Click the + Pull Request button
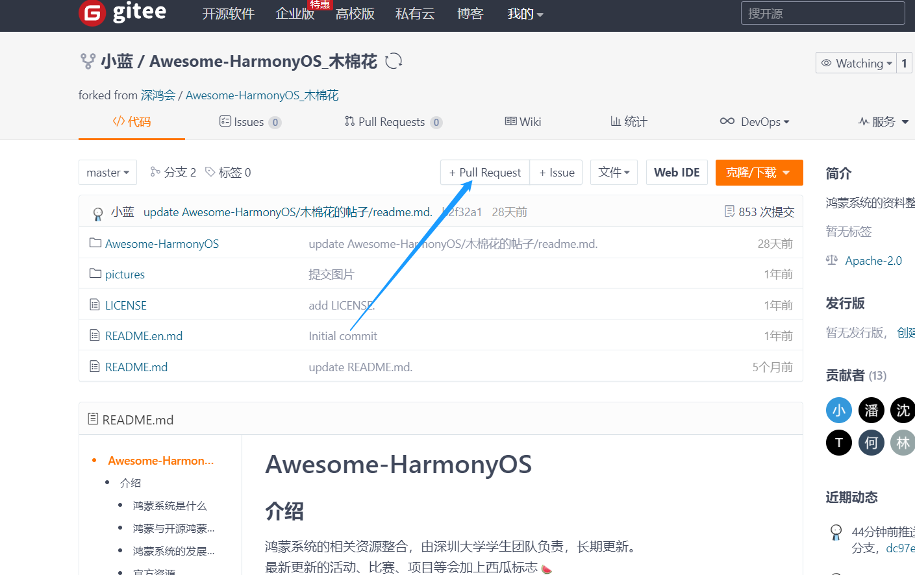This screenshot has height=575, width=915. pyautogui.click(x=485, y=173)
